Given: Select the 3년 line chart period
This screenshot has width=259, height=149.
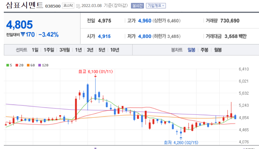Looking at the screenshot, I should pos(90,50).
